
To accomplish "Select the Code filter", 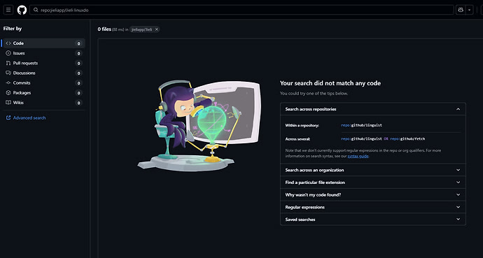I will pos(43,43).
